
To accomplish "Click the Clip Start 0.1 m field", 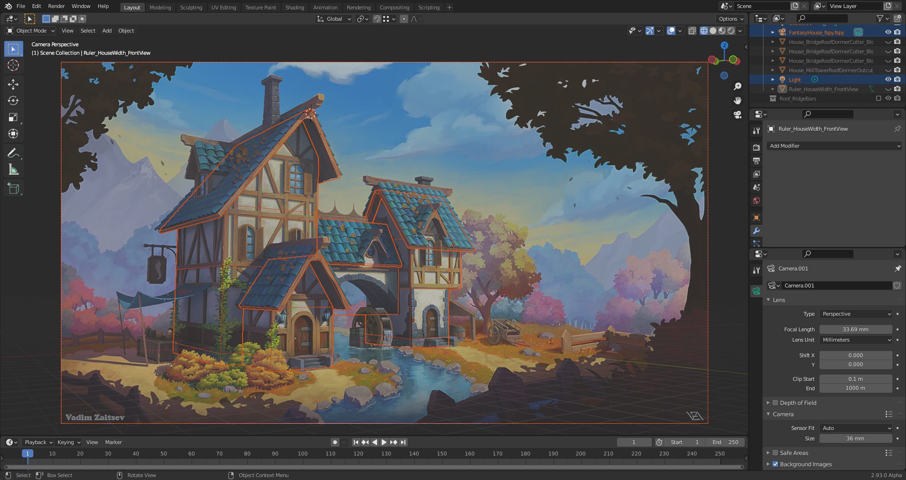I will pyautogui.click(x=856, y=379).
